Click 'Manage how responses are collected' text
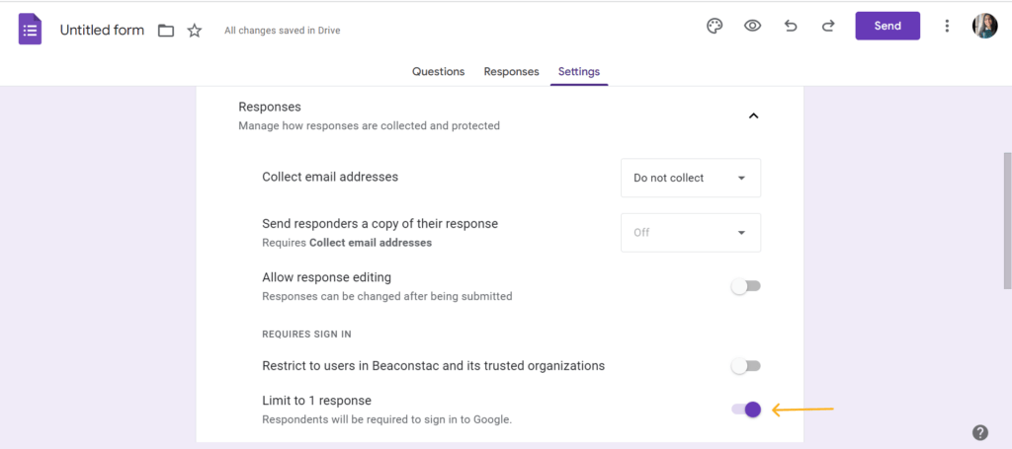The image size is (1012, 449). point(370,125)
